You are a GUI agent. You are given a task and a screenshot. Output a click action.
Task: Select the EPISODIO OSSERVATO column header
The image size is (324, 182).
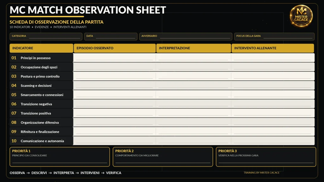(115, 48)
